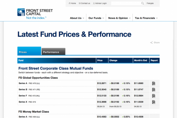Open the Contact us link

click(84, 3)
